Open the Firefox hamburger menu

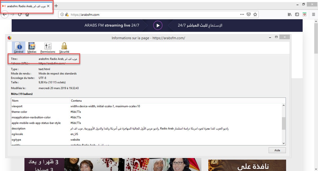click(313, 15)
